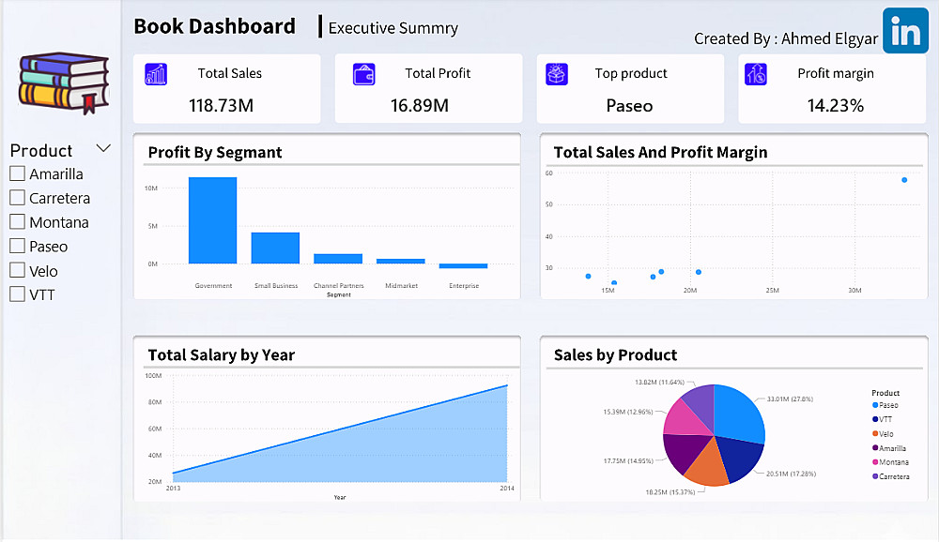Click the area chart line endpoint at 2014
The width and height of the screenshot is (939, 542).
point(507,385)
